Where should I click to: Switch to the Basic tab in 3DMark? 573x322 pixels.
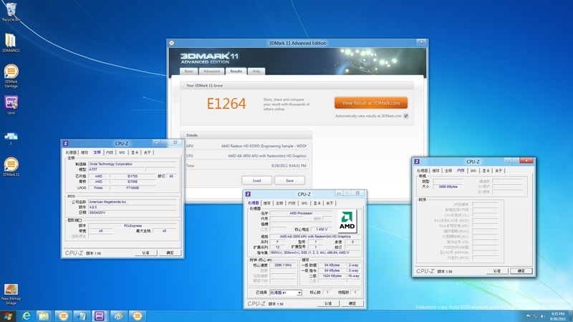tap(189, 72)
